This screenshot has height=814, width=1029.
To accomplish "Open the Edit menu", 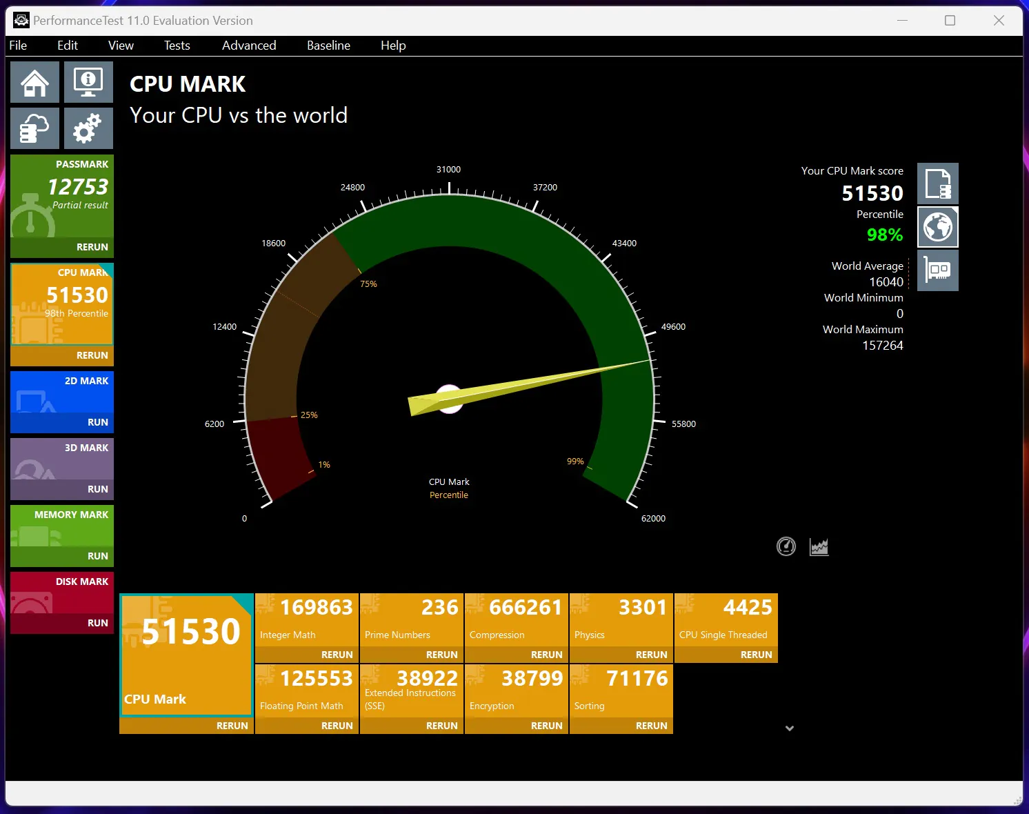I will pyautogui.click(x=68, y=46).
